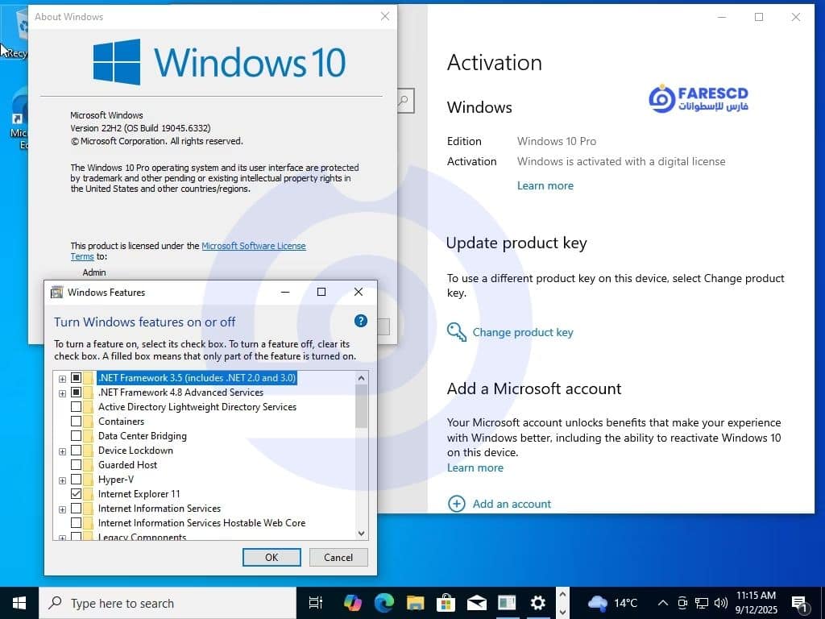Expand .NET Framework 4.8 Advanced Services node
This screenshot has height=619, width=825.
(62, 393)
